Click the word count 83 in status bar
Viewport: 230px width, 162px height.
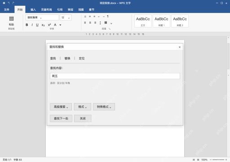(x=18, y=160)
